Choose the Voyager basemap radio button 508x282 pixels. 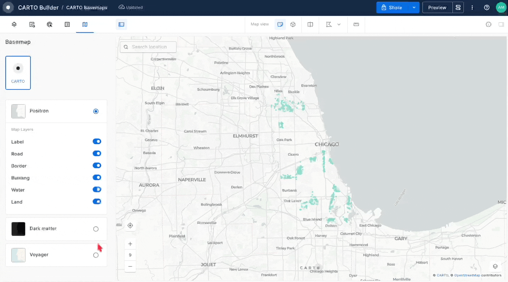(x=96, y=255)
